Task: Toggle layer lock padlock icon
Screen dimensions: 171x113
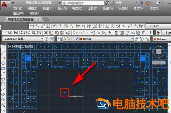Action: click(x=77, y=39)
